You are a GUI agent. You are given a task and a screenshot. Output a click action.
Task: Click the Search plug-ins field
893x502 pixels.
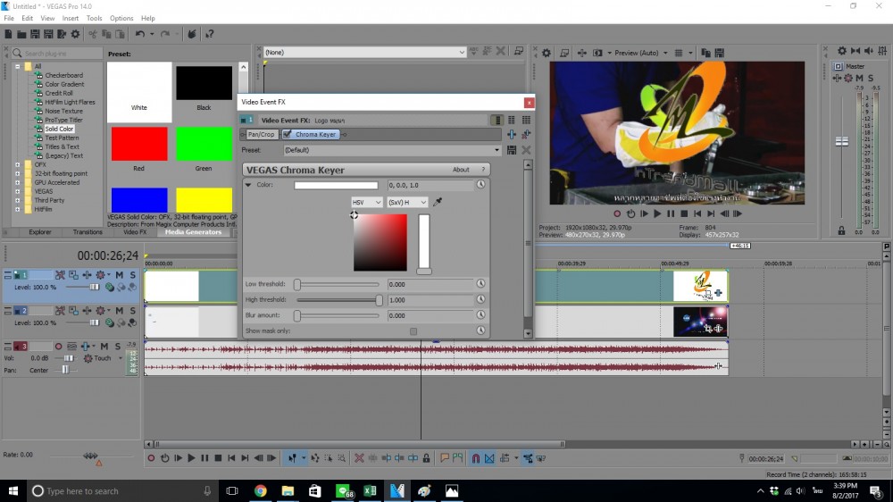click(x=57, y=53)
